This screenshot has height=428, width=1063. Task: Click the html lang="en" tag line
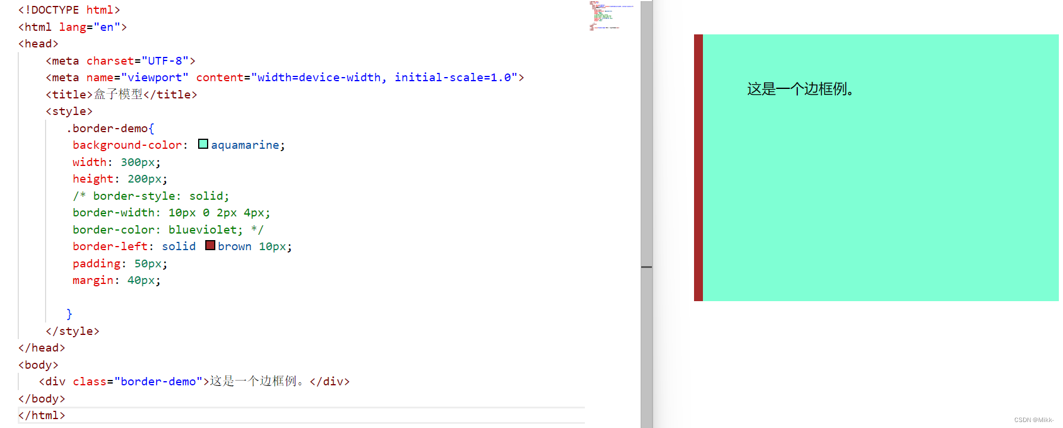pos(72,27)
